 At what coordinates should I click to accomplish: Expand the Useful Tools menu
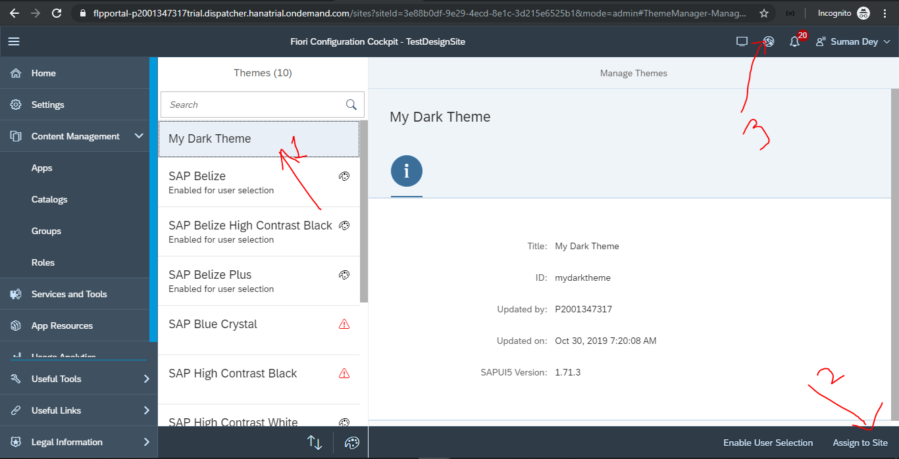pos(146,379)
